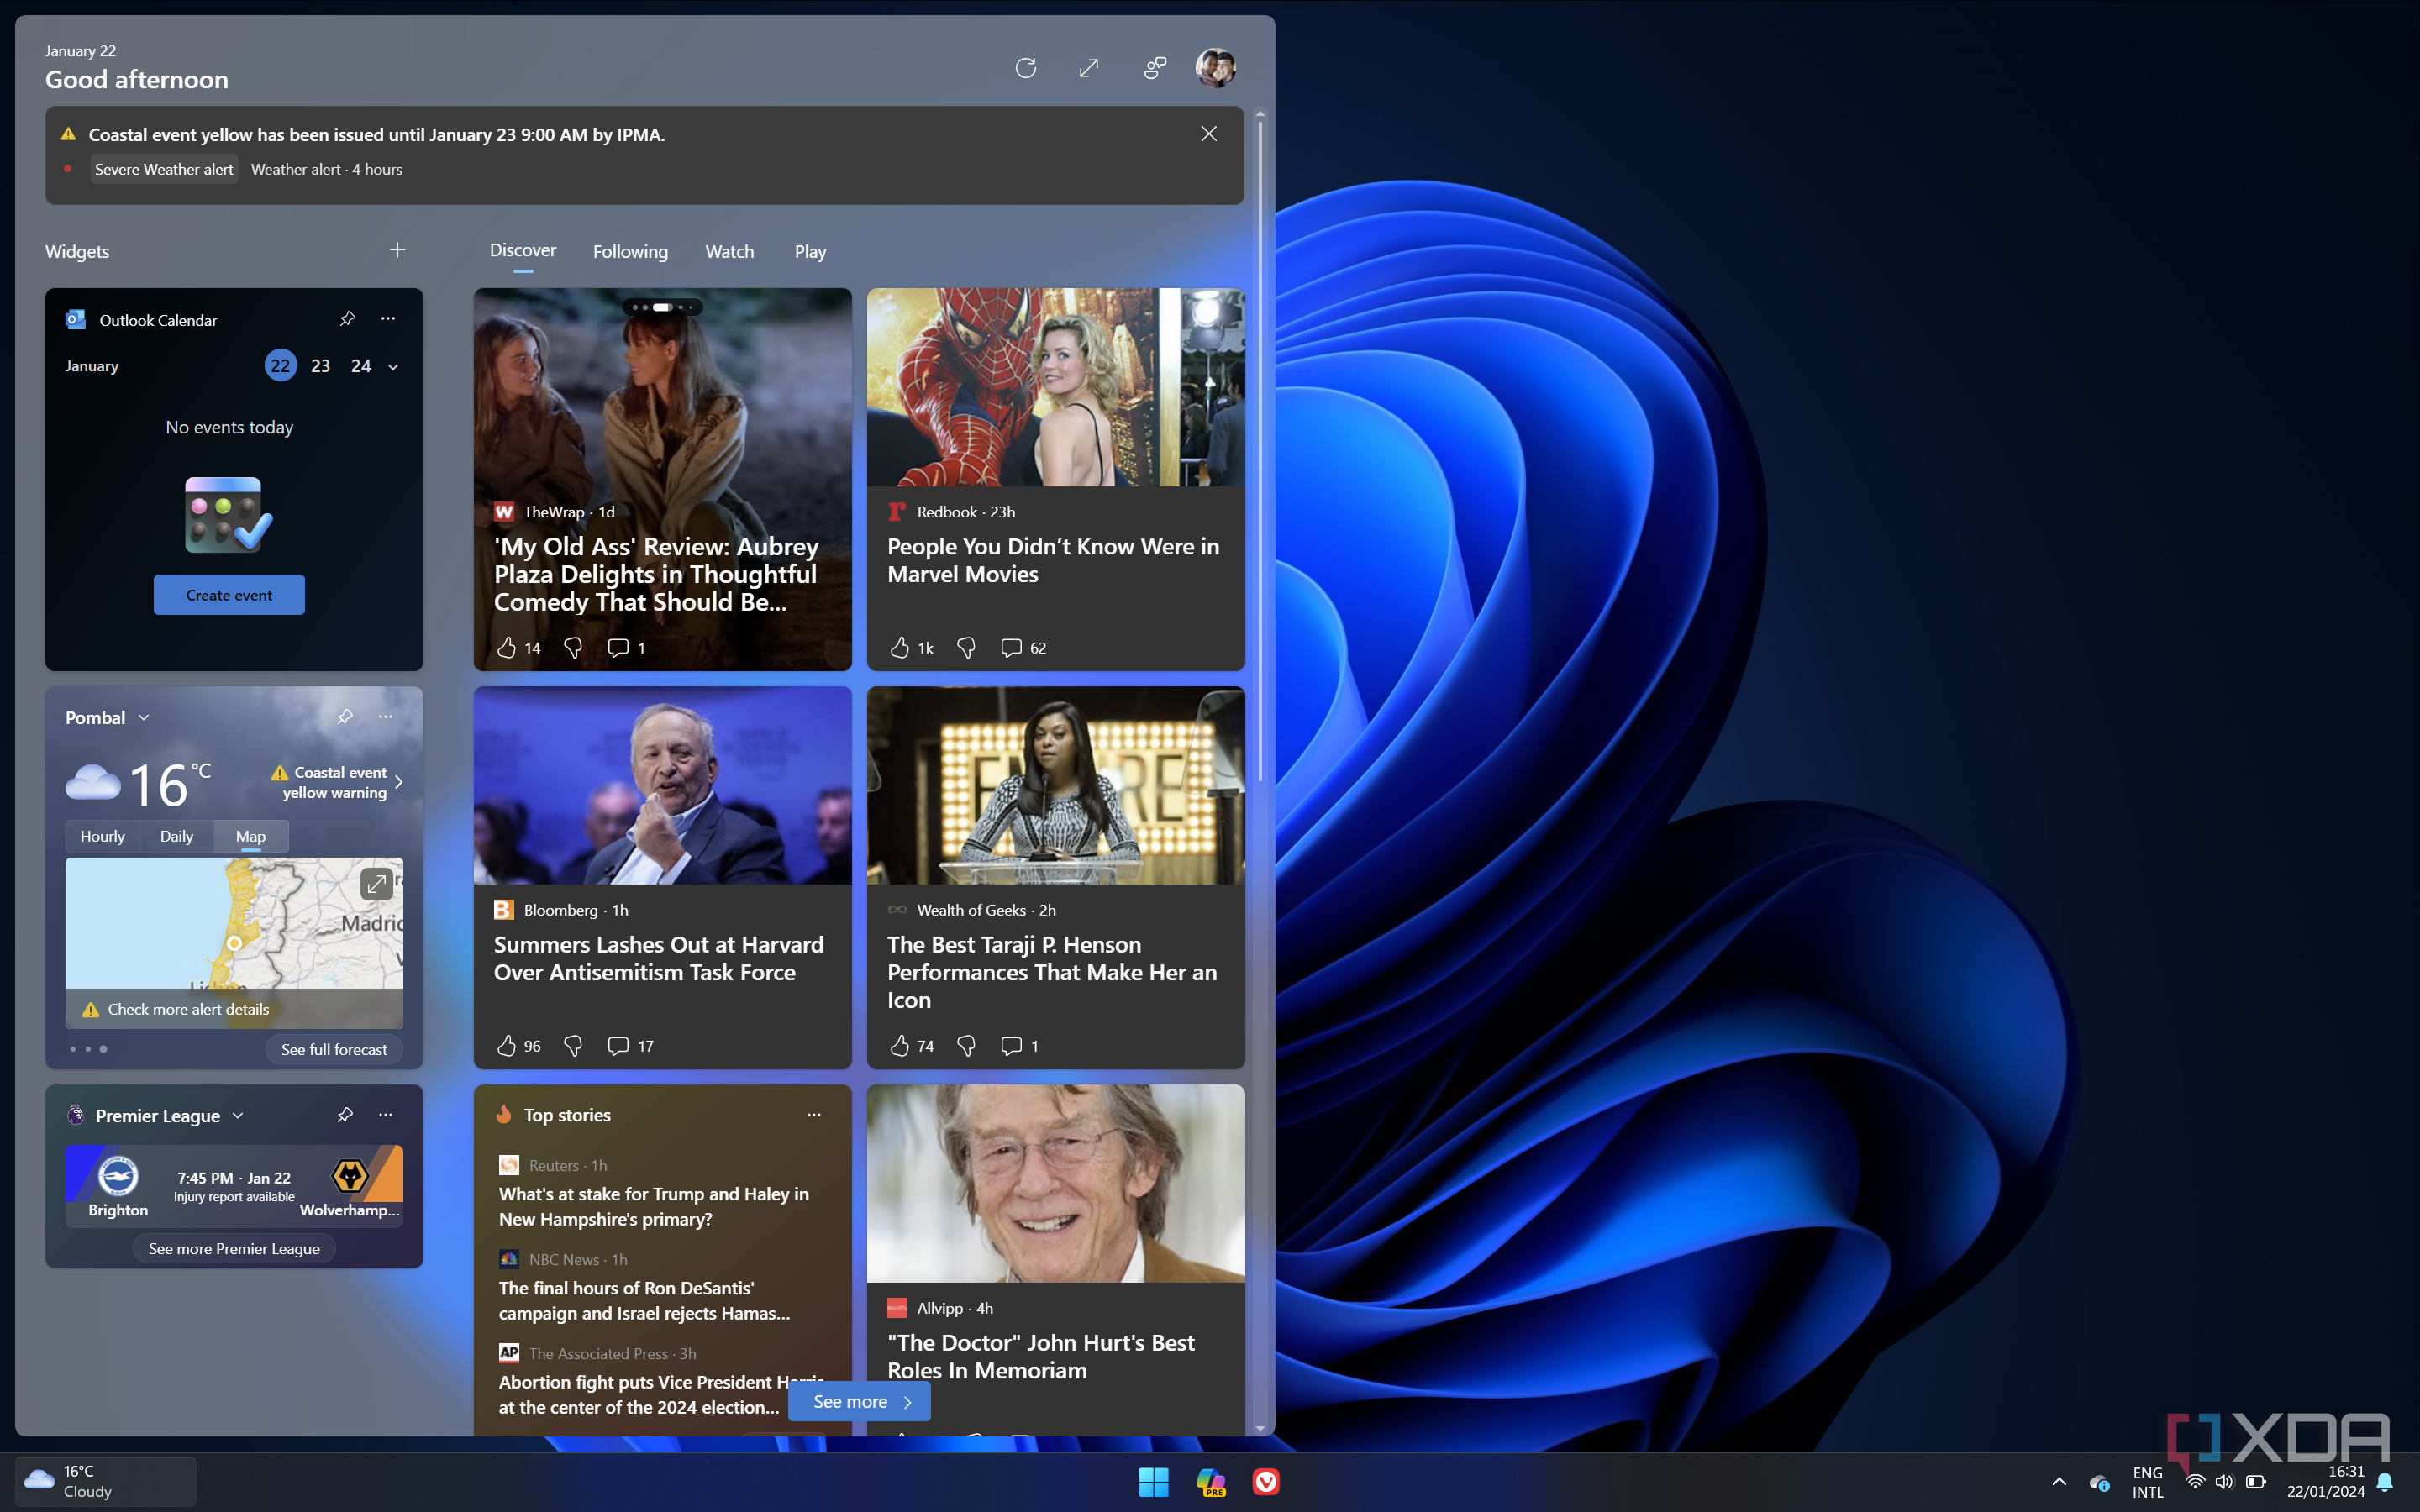Open personalization settings icon in header
The image size is (2420, 1512).
1155,68
